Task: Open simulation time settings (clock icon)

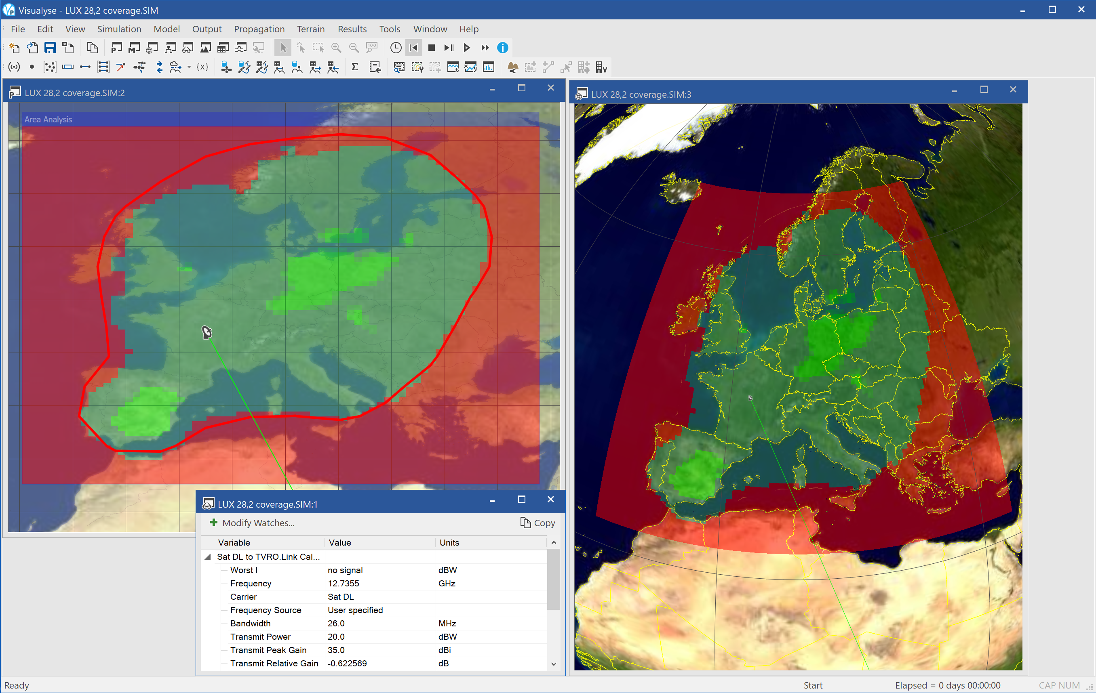Action: pyautogui.click(x=396, y=48)
